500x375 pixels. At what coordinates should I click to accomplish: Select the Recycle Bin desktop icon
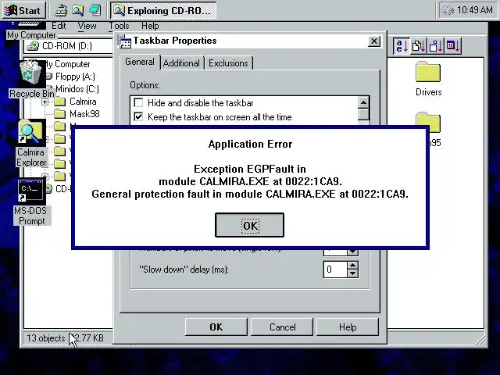pyautogui.click(x=31, y=79)
